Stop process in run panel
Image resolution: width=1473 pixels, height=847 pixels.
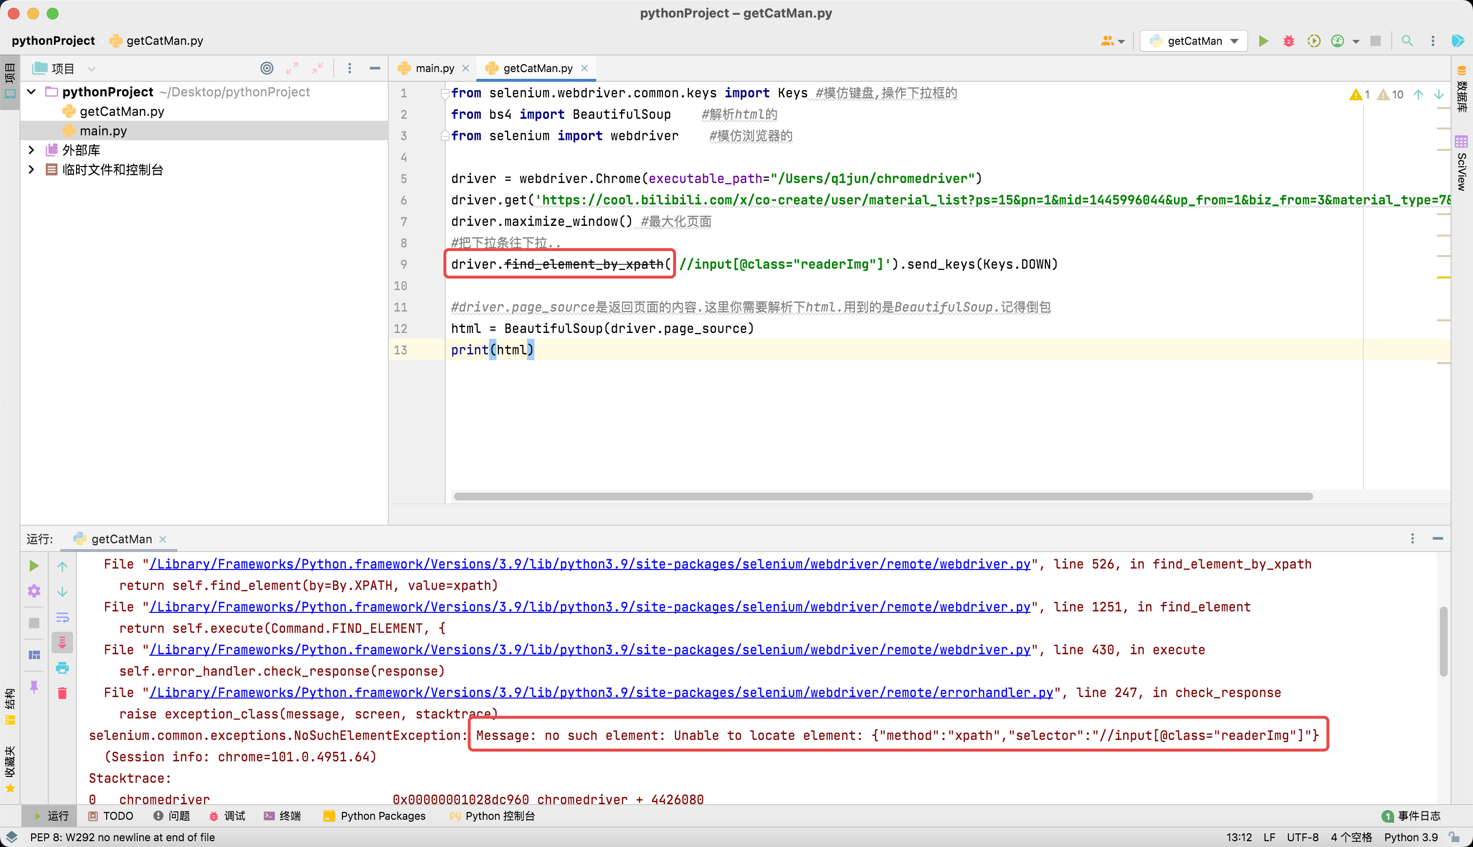pyautogui.click(x=34, y=623)
